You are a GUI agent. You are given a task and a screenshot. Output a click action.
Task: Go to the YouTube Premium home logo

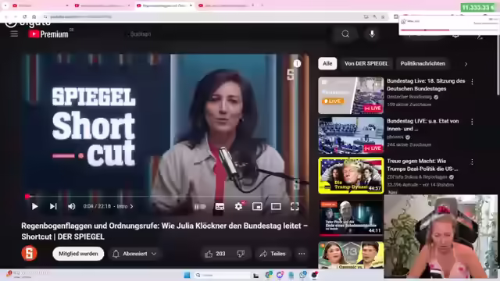pyautogui.click(x=48, y=34)
